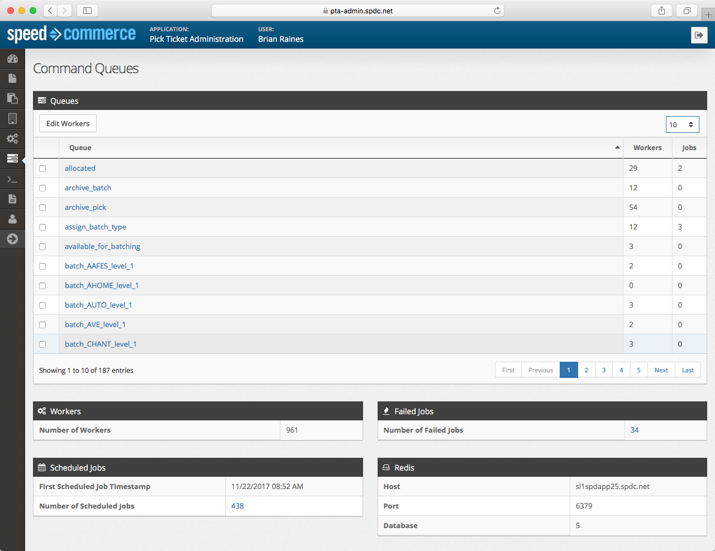
Task: Click the sign-out icon in header
Action: [x=699, y=35]
